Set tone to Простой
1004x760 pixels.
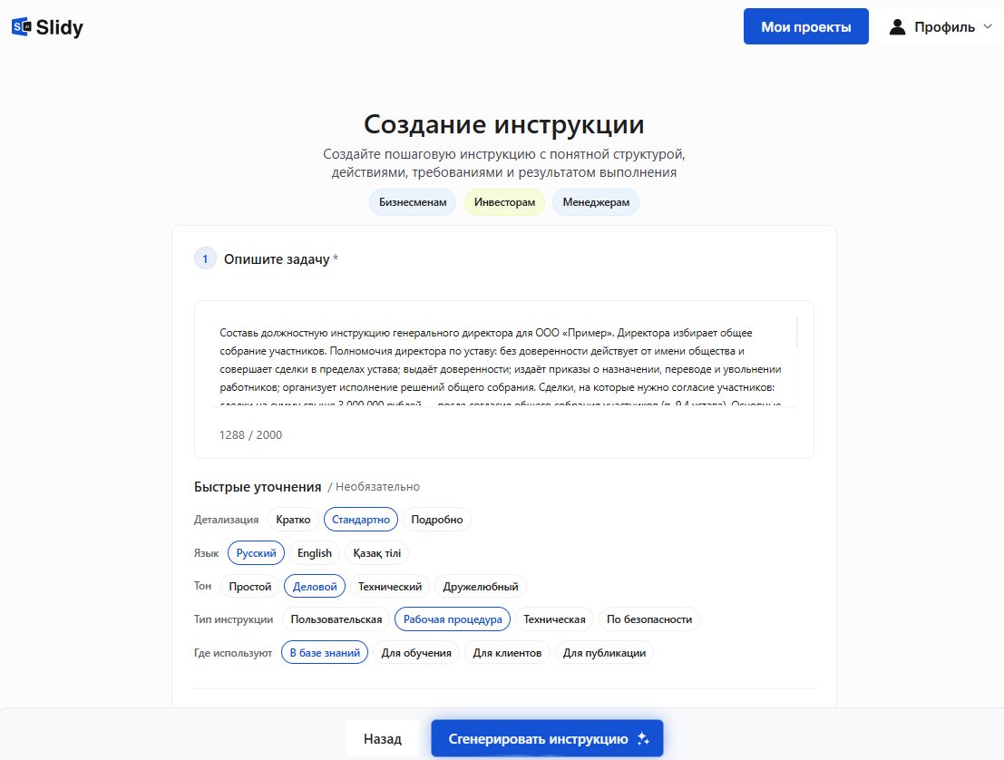pyautogui.click(x=249, y=587)
